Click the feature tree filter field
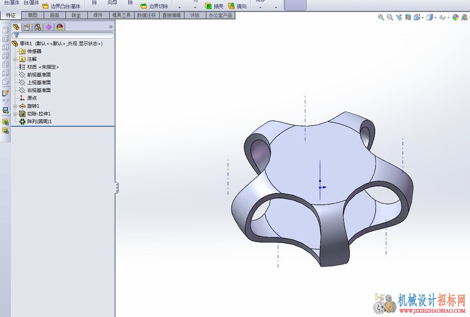 click(63, 35)
